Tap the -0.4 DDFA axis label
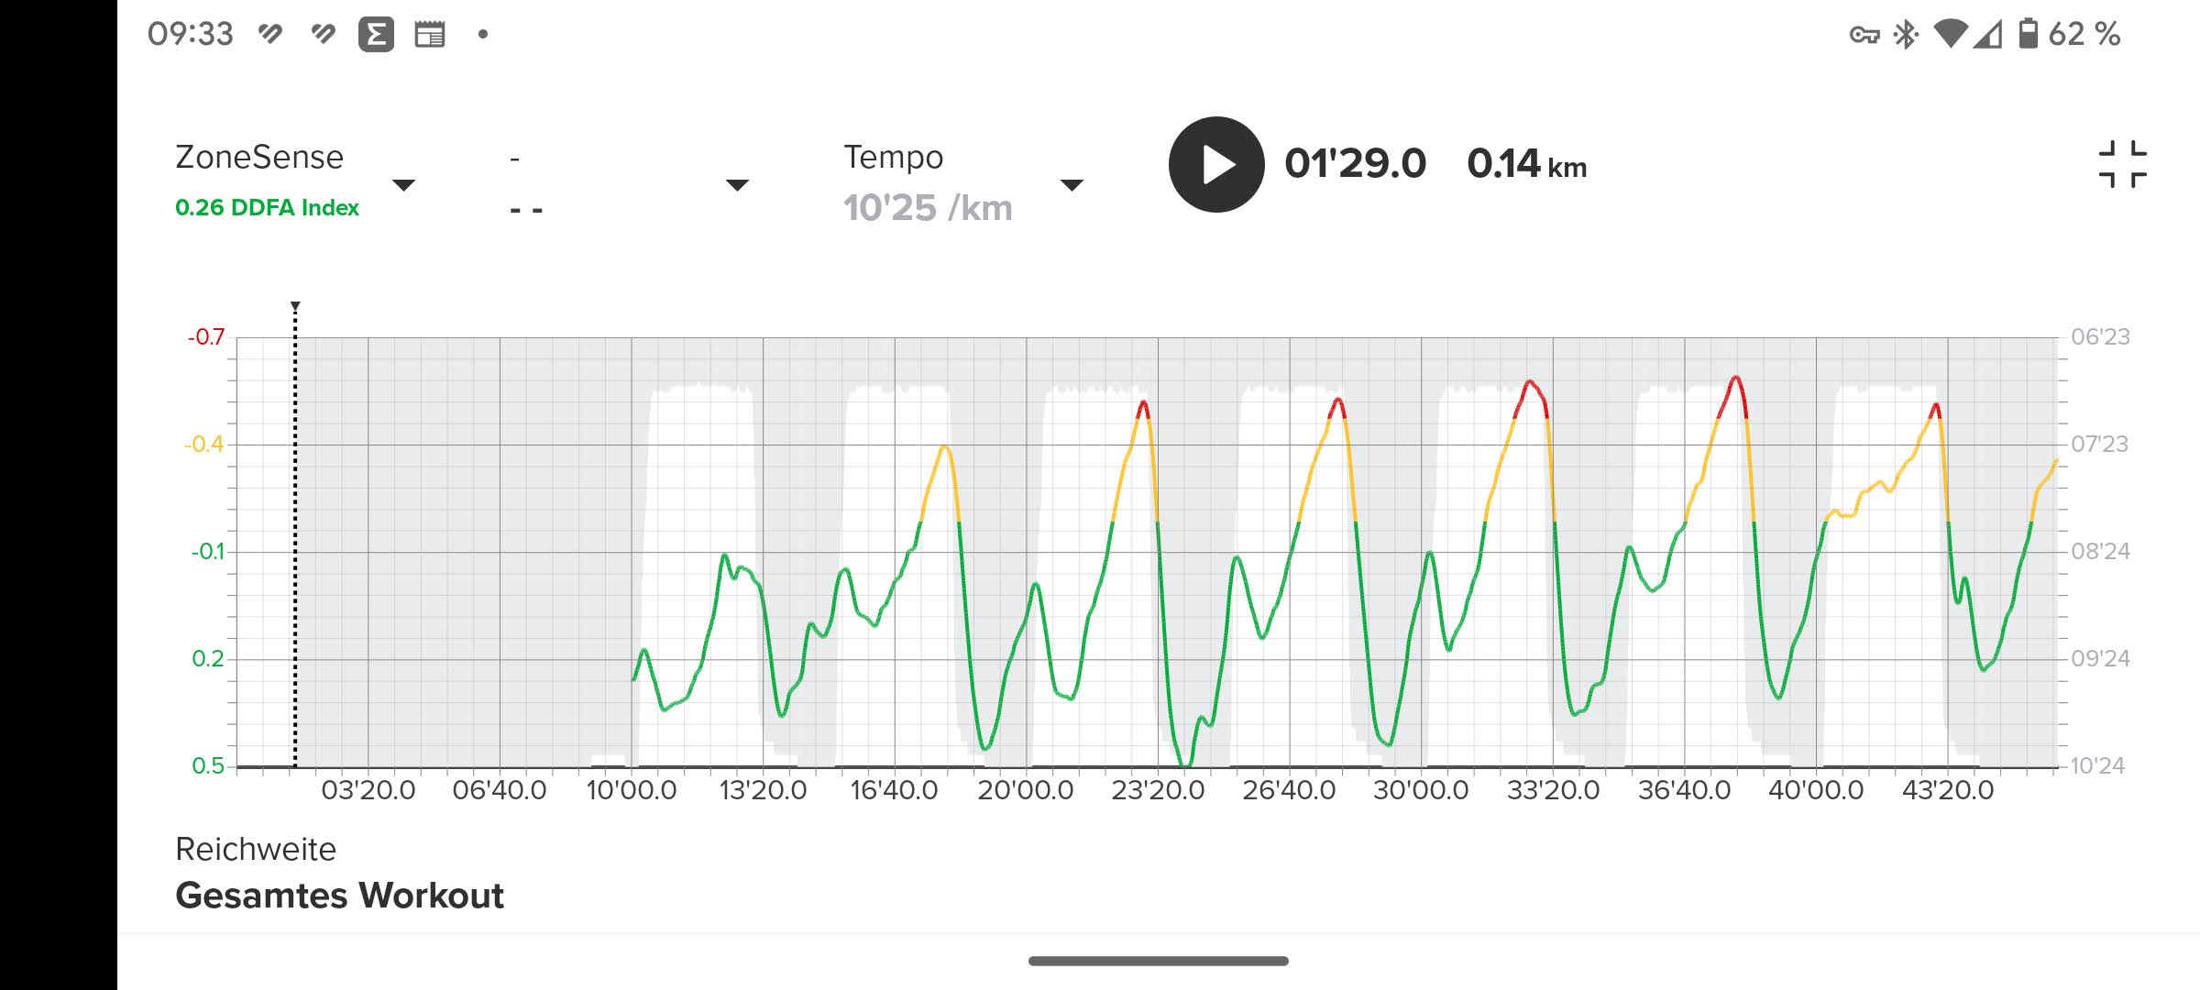Screen dimensions: 2200x990 (203, 445)
